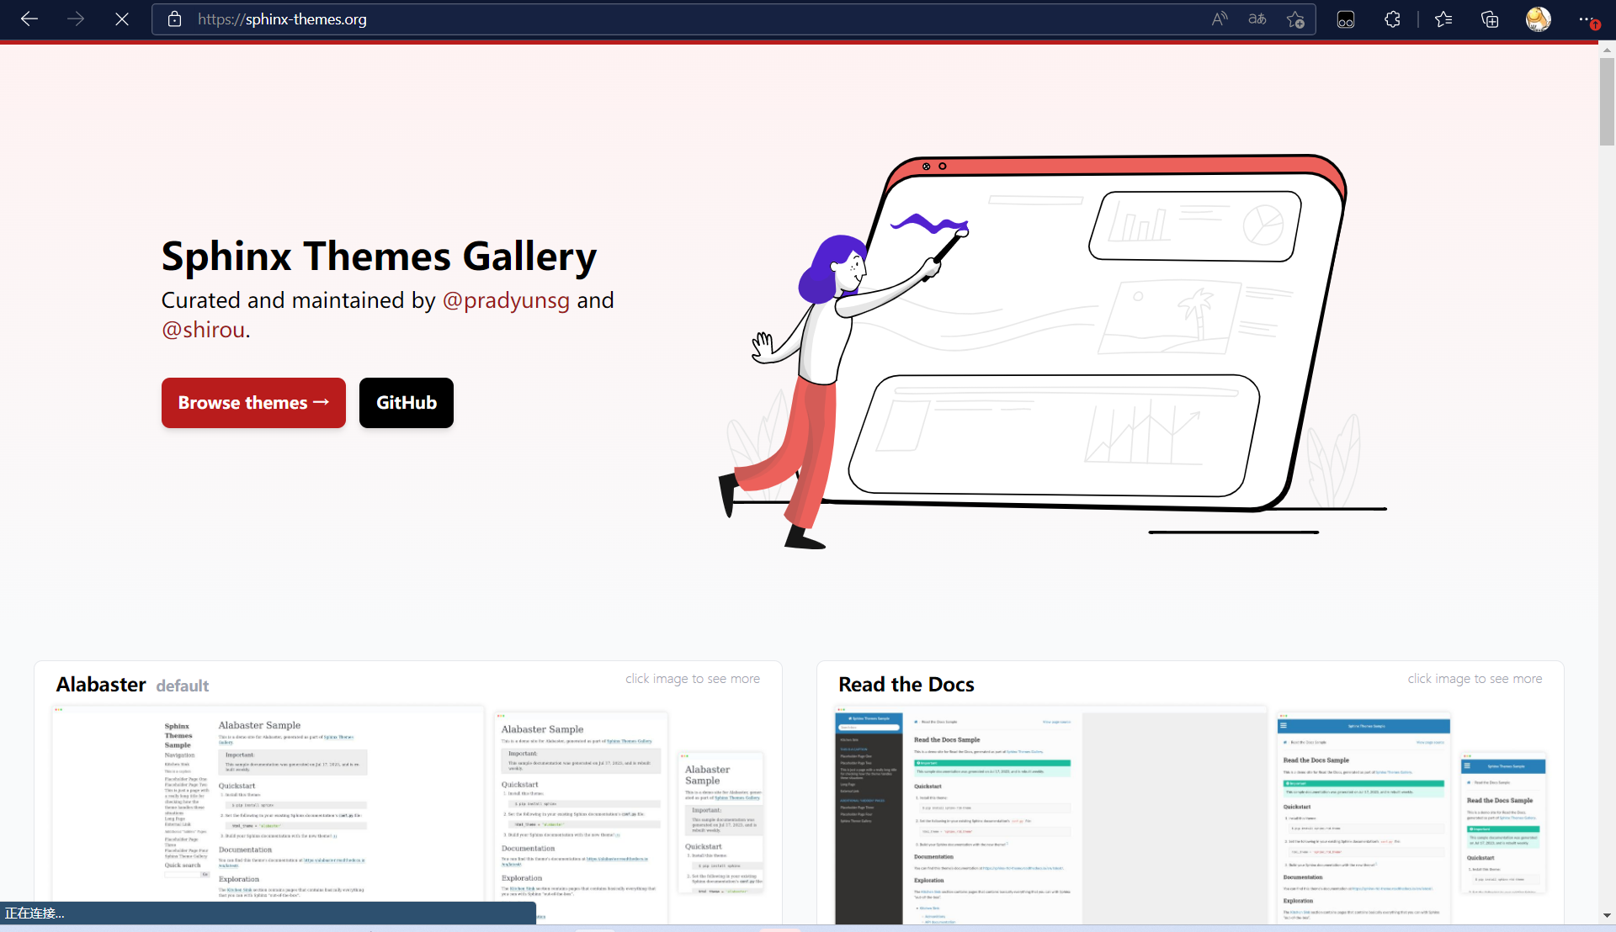Viewport: 1616px width, 932px height.
Task: Go back to the previous page
Action: 29,19
